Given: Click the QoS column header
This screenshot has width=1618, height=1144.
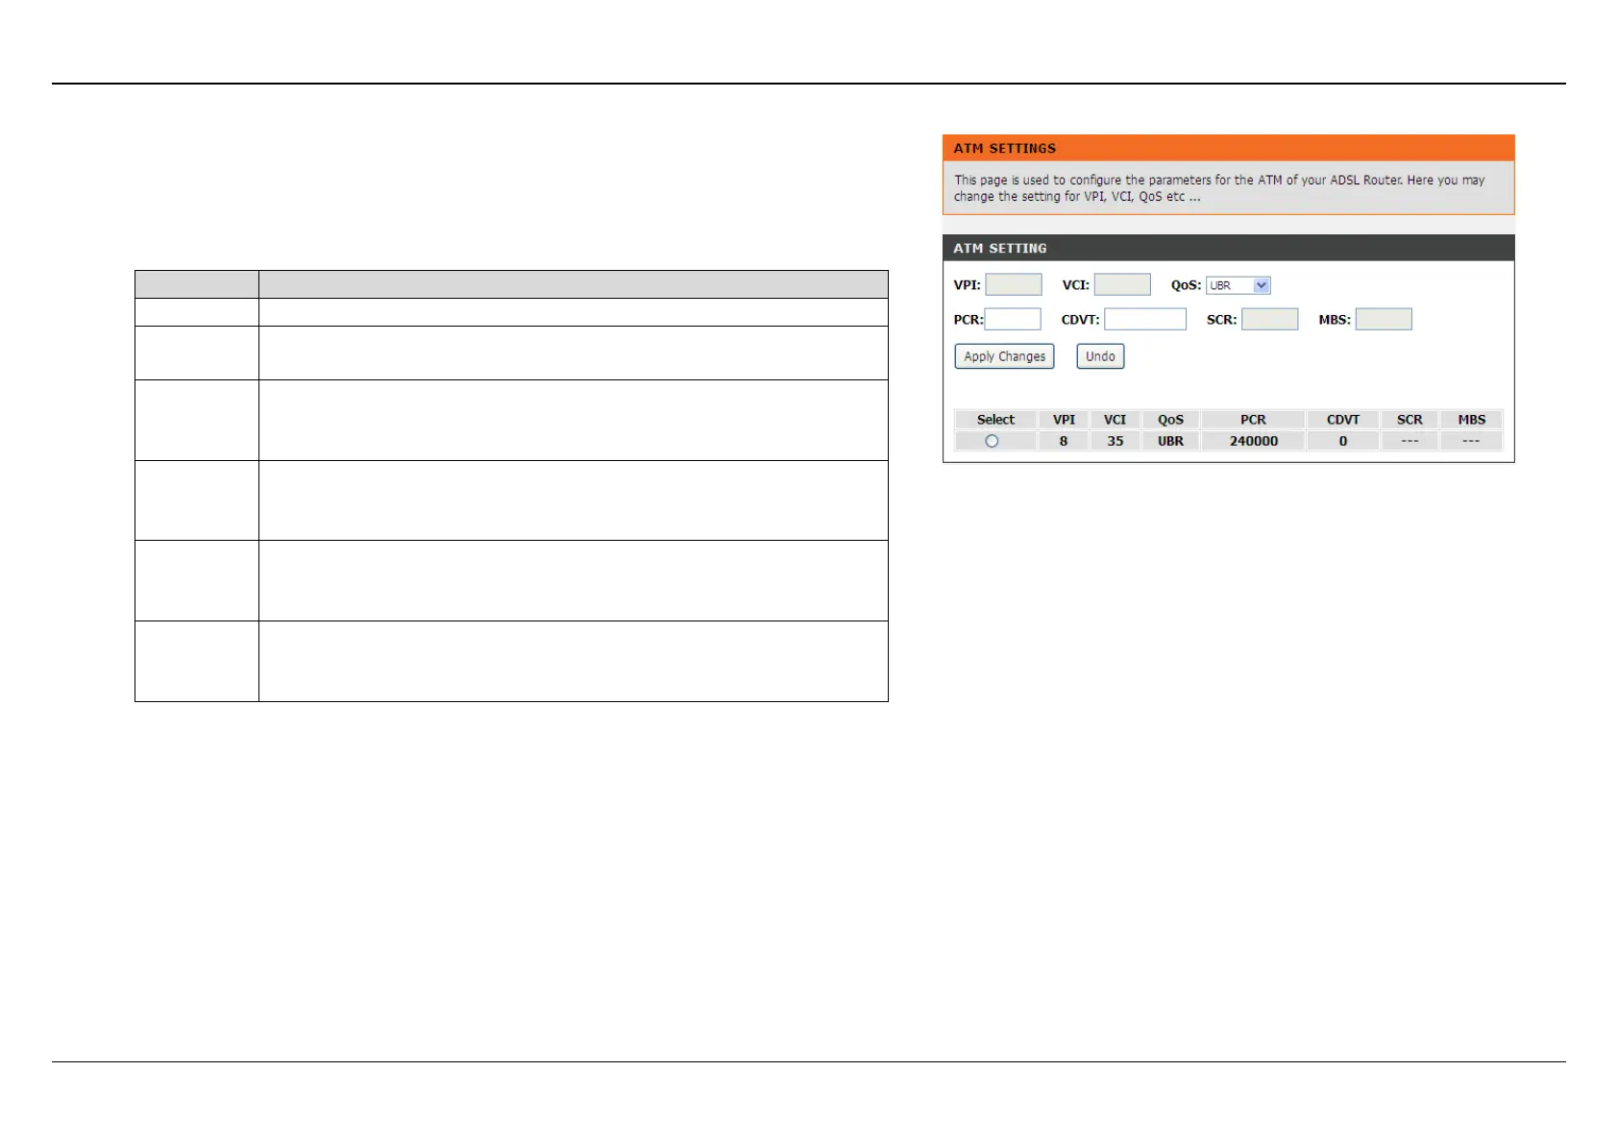Looking at the screenshot, I should [1170, 420].
